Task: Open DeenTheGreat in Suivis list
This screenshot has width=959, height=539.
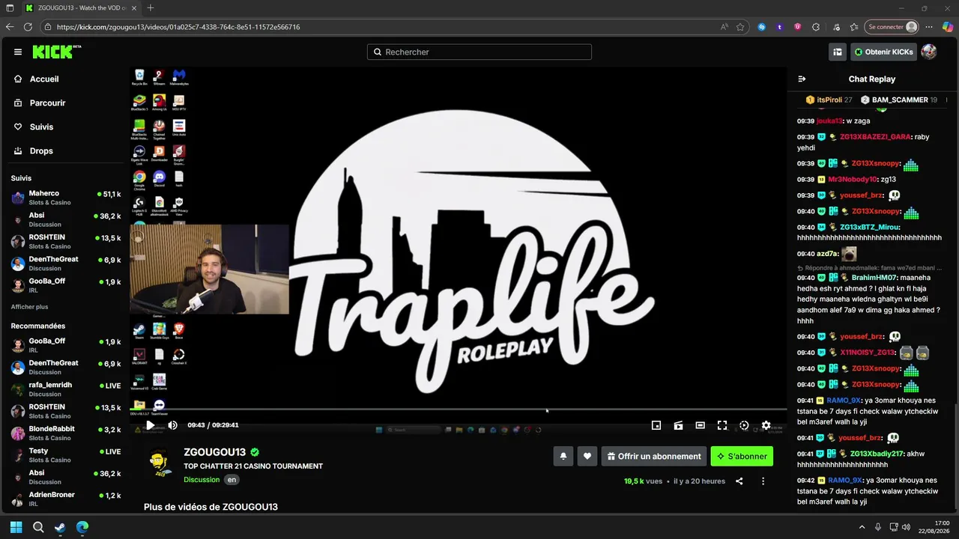Action: 65,264
